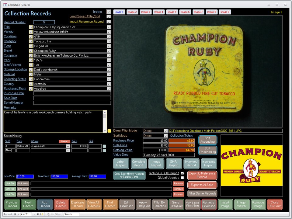Click the Collection Totals link
292x219 pixels.
tap(181, 136)
